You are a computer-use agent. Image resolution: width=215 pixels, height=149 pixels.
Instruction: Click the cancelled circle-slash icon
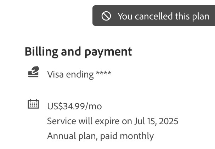[106, 16]
